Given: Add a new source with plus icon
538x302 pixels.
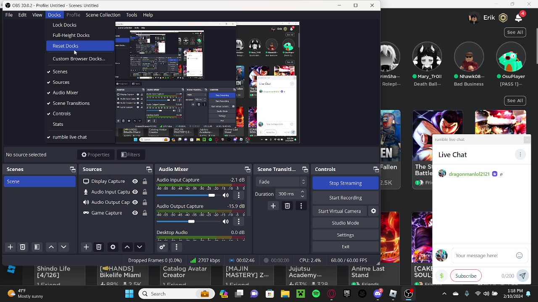Looking at the screenshot, I should [86, 247].
